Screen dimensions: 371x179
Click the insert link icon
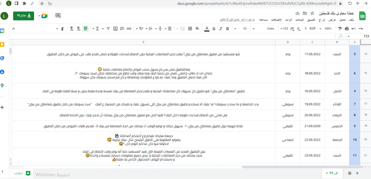click(x=129, y=29)
